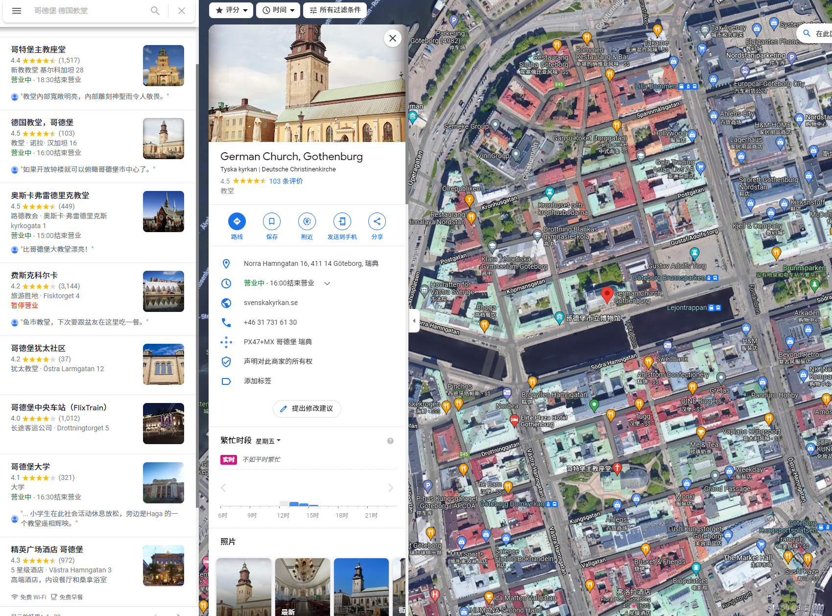Screen dimensions: 832x616
Task: Save the place with 保存 icon
Action: point(272,221)
